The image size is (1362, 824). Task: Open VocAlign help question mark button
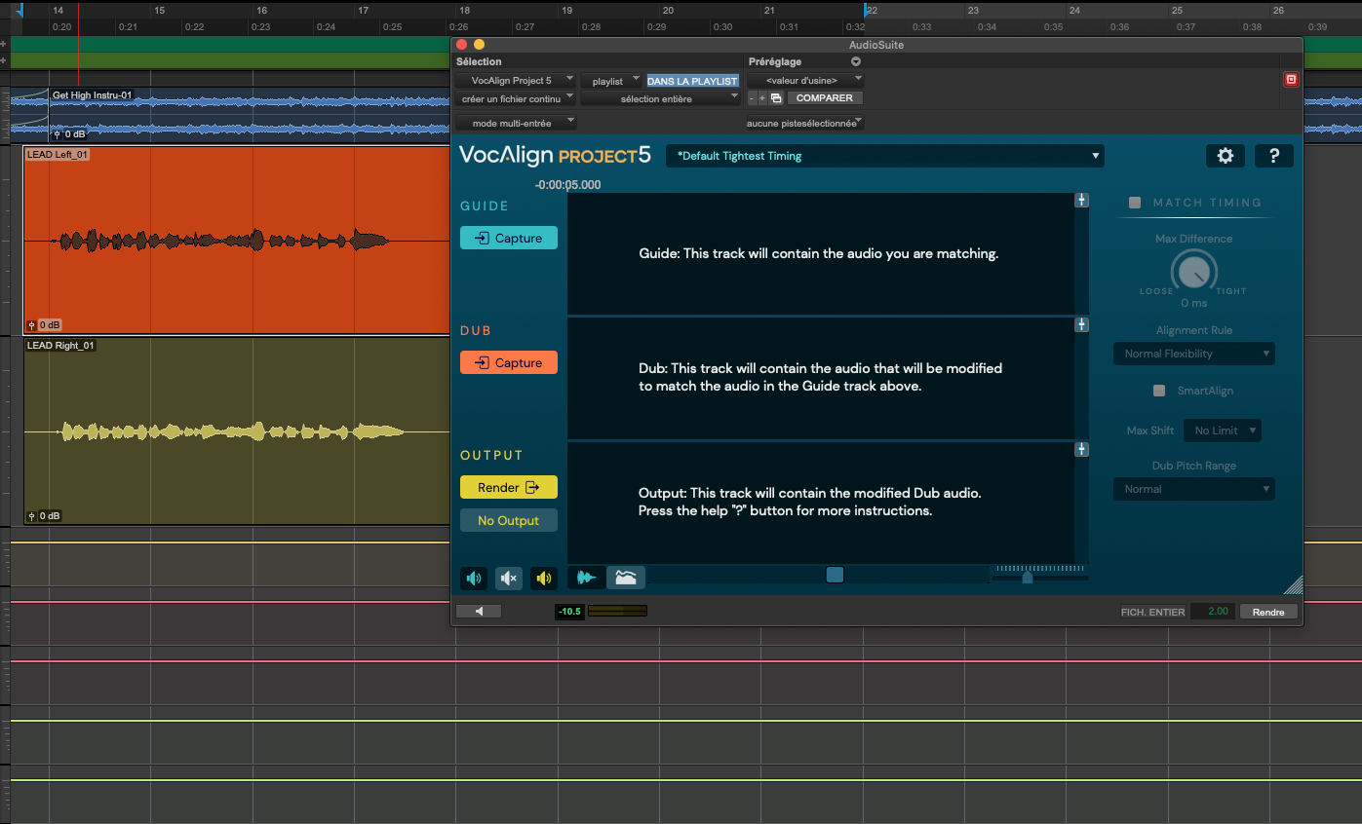pos(1274,156)
